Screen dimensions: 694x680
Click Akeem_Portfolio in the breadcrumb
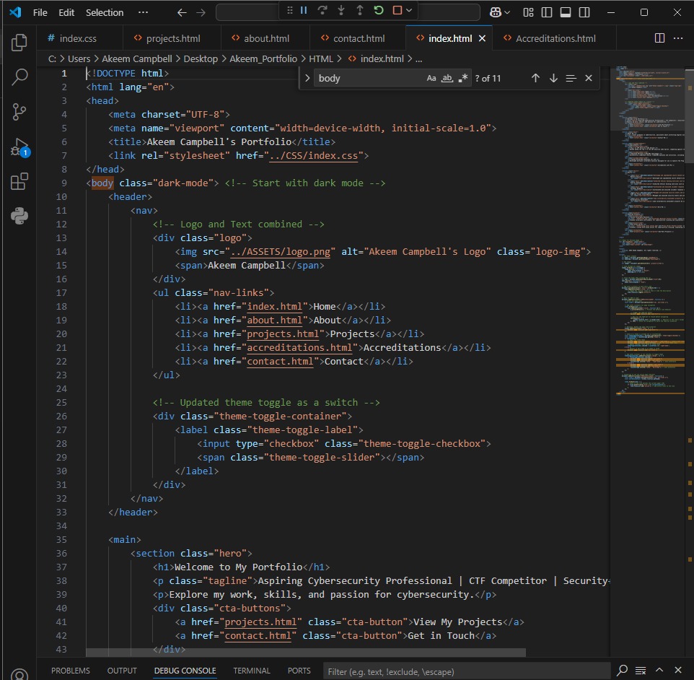[x=263, y=59]
